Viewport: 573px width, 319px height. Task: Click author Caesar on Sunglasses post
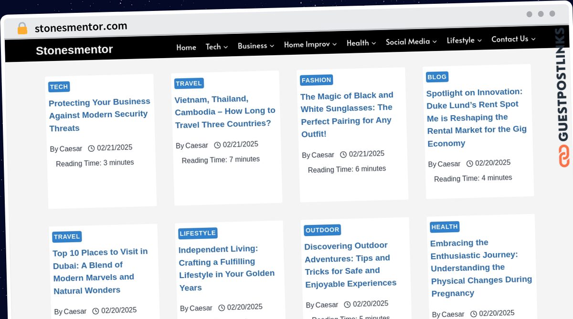click(x=323, y=155)
